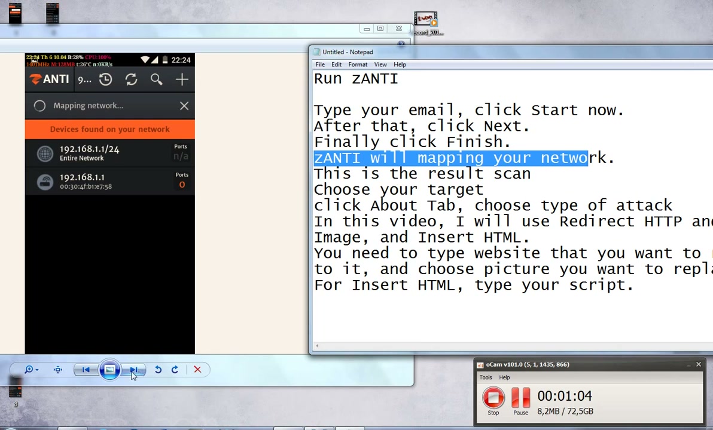Cancel the Mapping network progress with X

[184, 106]
